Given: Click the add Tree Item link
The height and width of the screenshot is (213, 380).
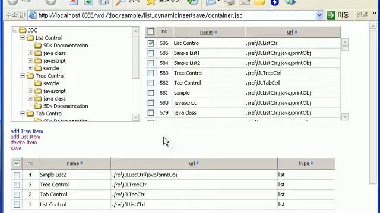Looking at the screenshot, I should (27, 131).
